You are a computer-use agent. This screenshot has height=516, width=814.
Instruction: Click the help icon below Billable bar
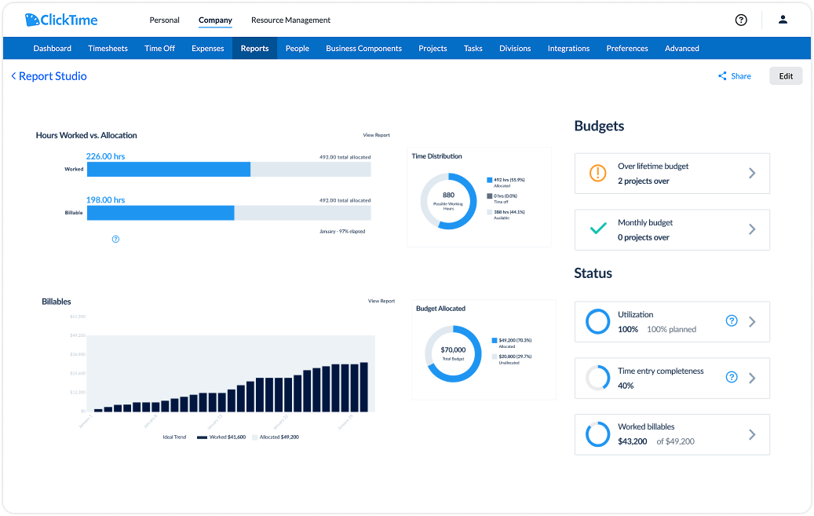tap(115, 239)
